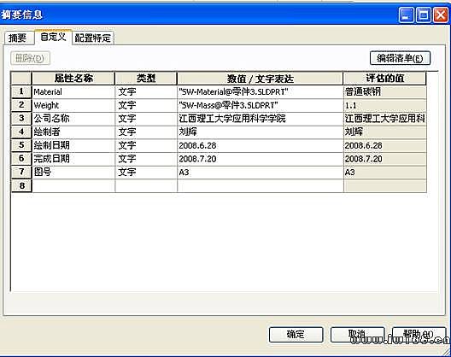Viewport: 451px width, 357px height.
Task: Select row header 3
Action: (x=21, y=118)
